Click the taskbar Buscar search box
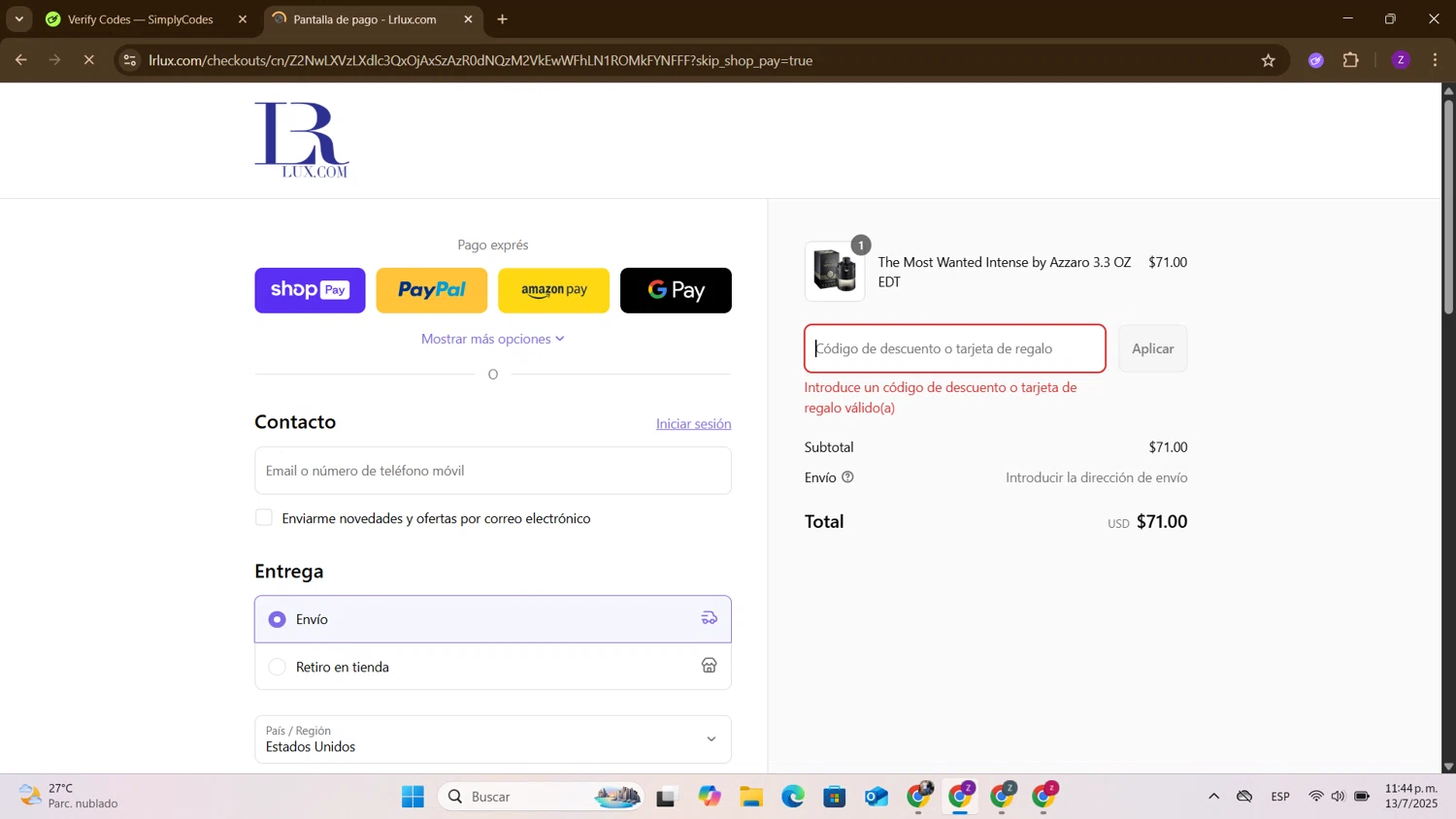1456x819 pixels. pyautogui.click(x=542, y=797)
